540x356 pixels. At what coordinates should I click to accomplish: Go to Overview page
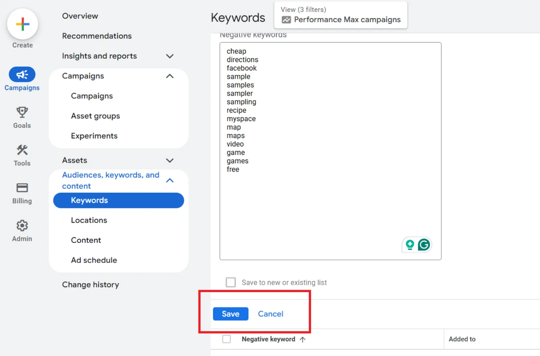80,16
